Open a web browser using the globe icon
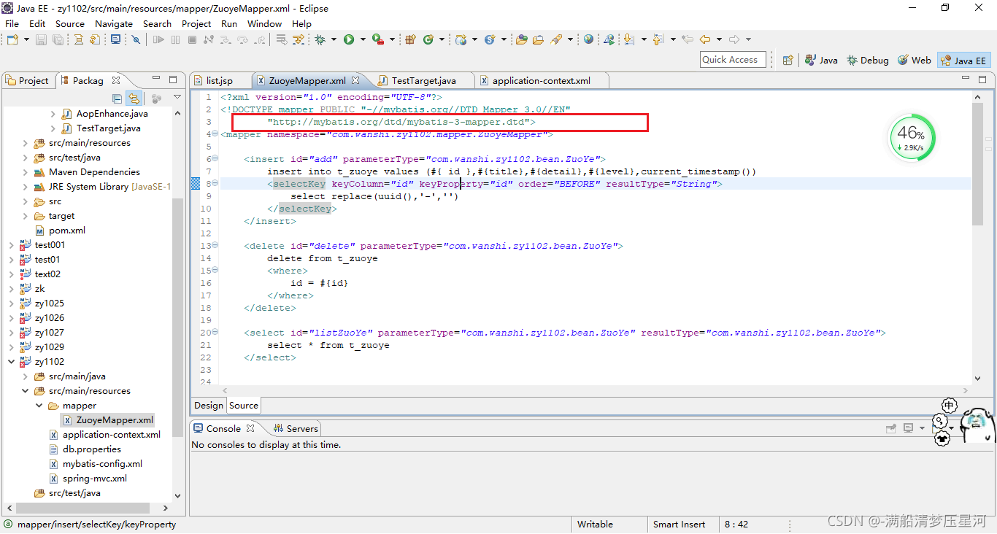The height and width of the screenshot is (534, 997). (x=589, y=39)
